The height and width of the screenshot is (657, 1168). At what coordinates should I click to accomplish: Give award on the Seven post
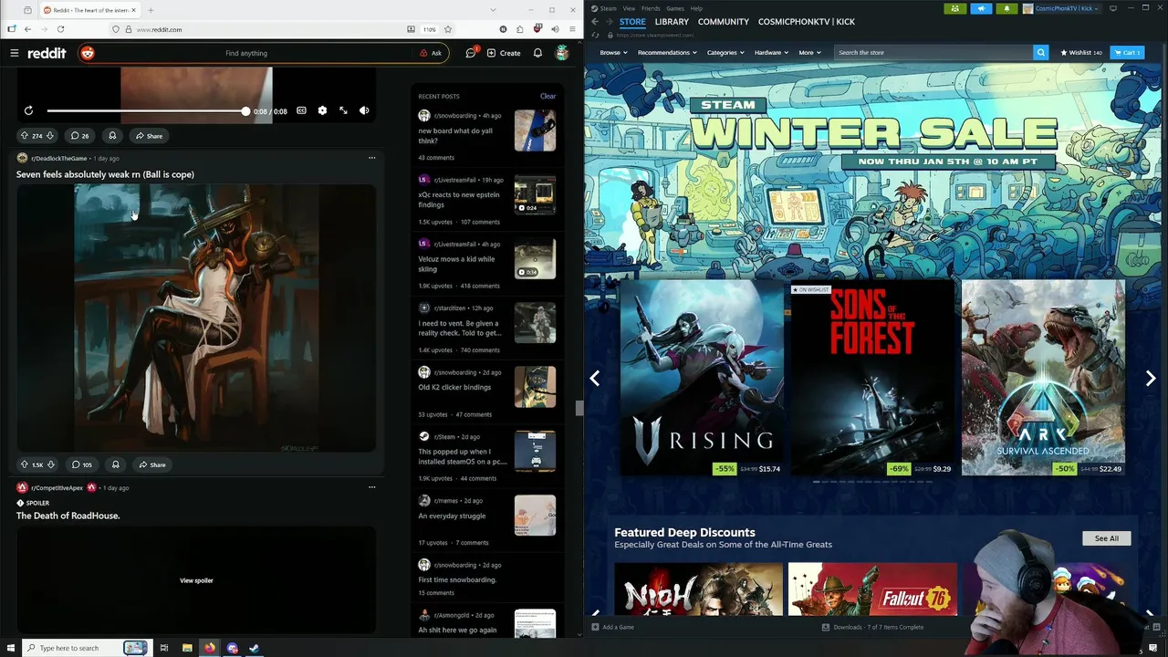pos(115,464)
